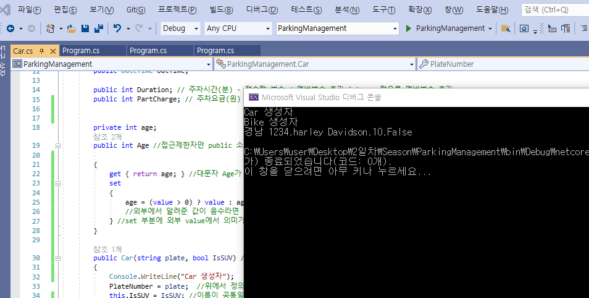Switch to the Car.cs tab

pyautogui.click(x=23, y=51)
